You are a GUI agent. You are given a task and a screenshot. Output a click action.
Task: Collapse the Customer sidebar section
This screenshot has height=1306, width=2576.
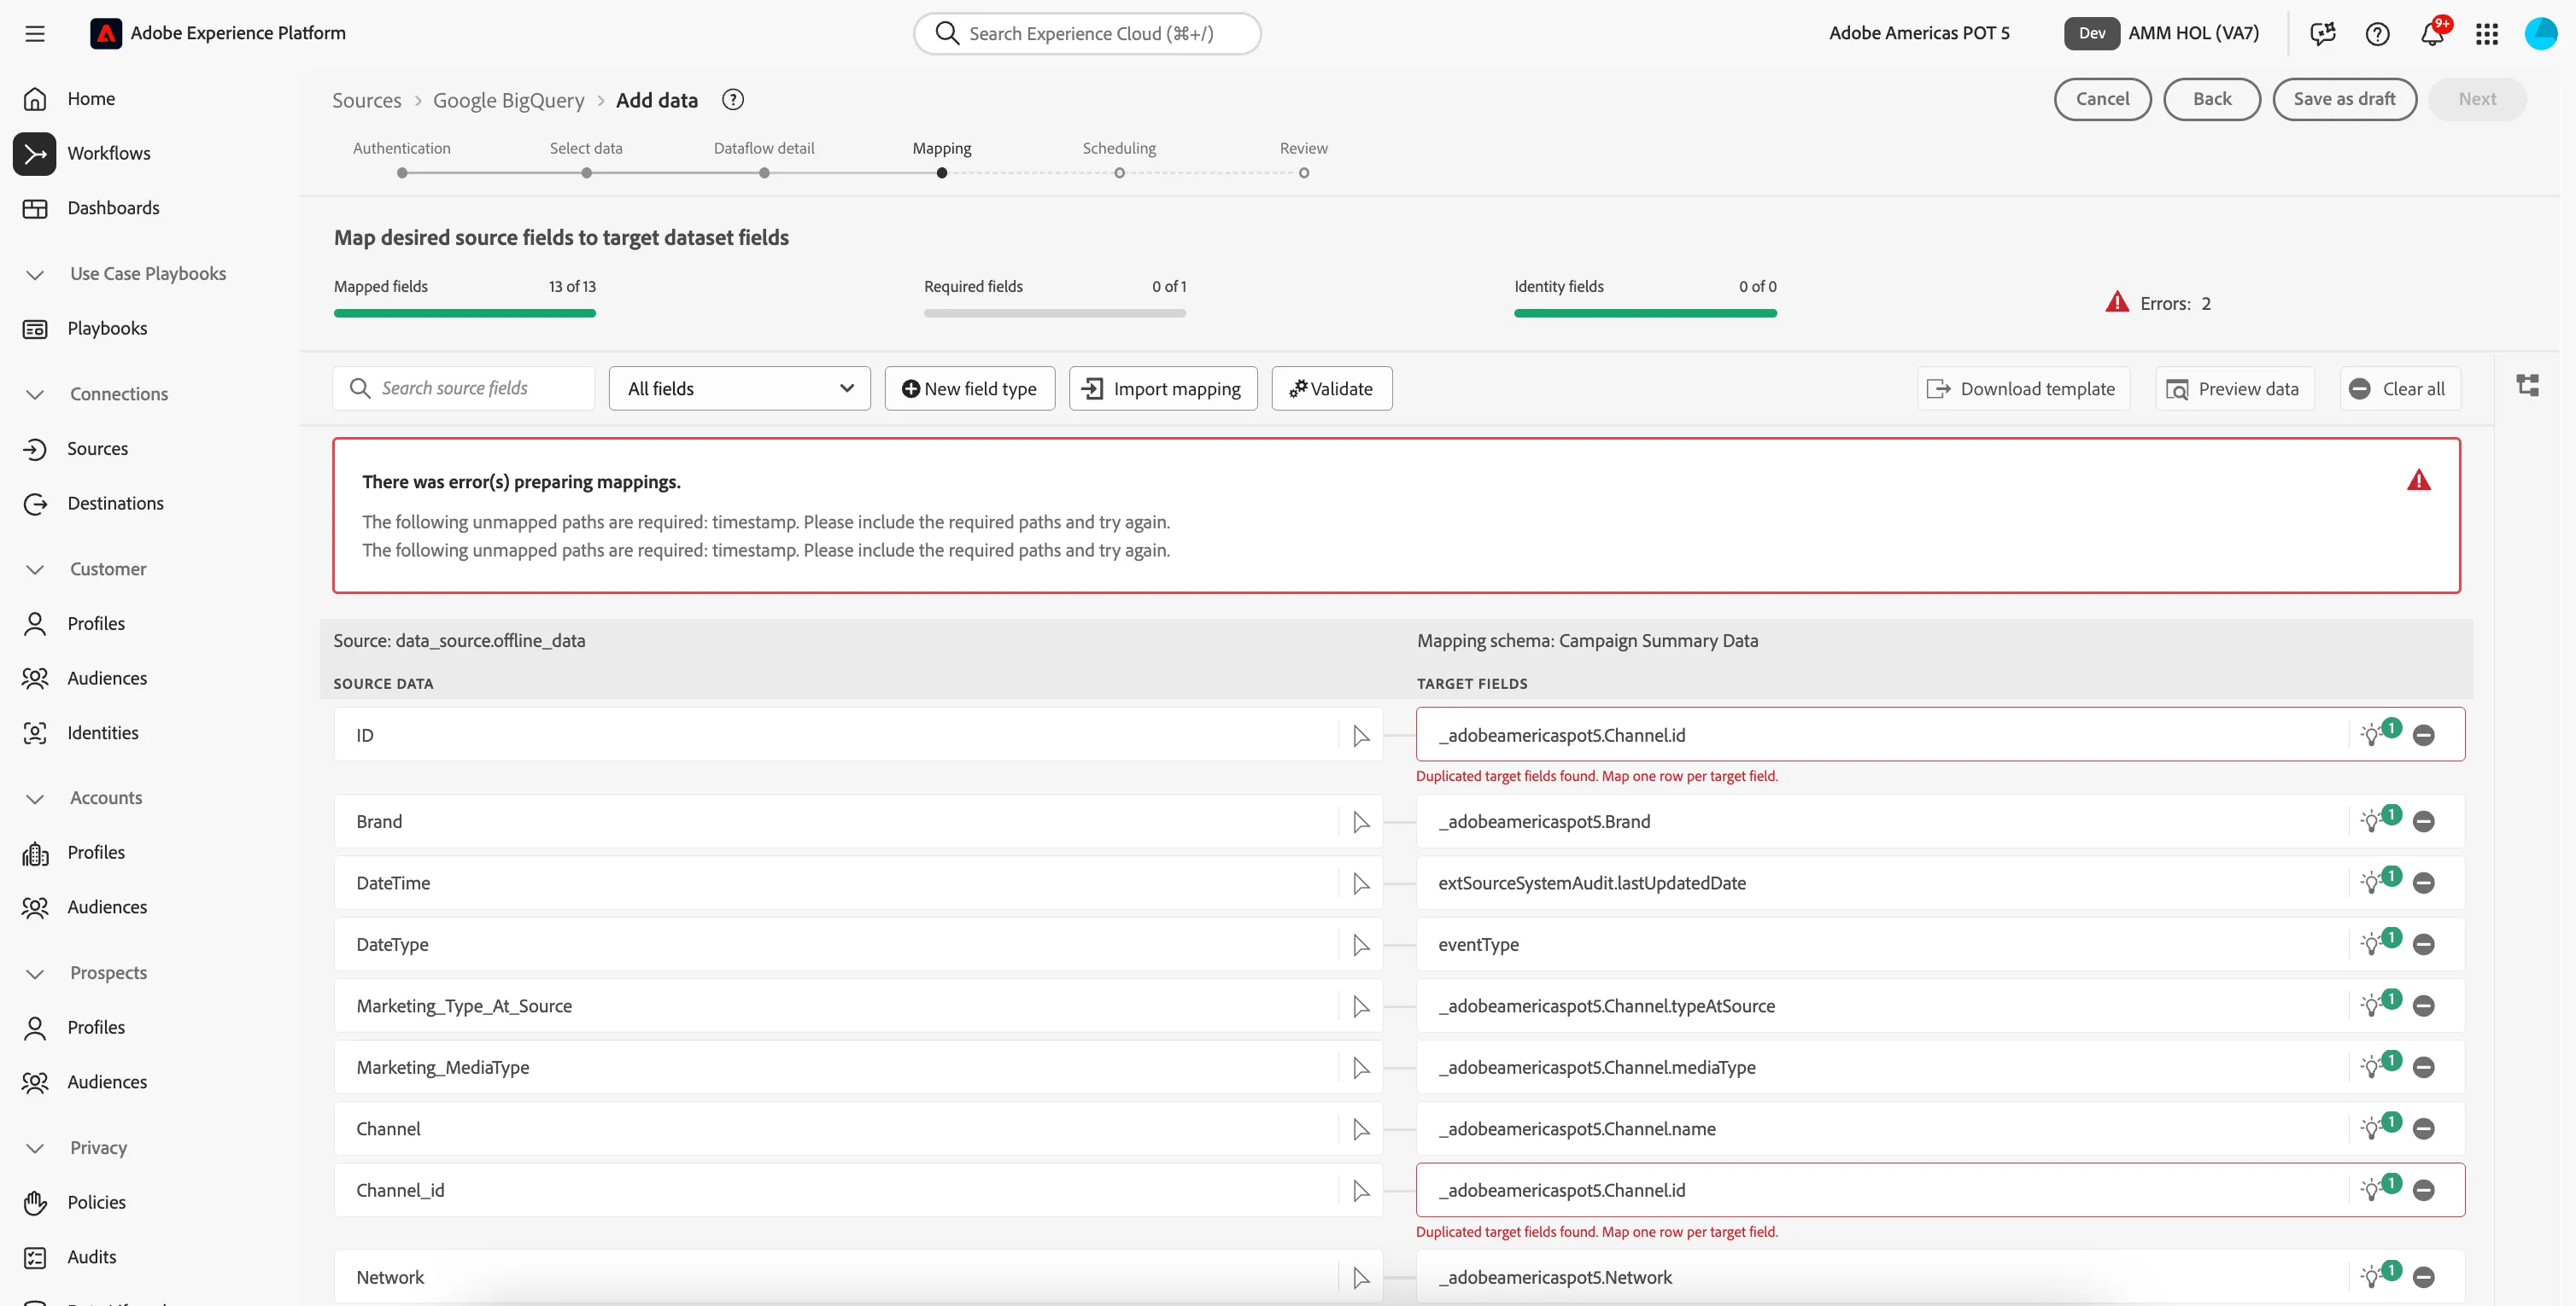click(35, 568)
